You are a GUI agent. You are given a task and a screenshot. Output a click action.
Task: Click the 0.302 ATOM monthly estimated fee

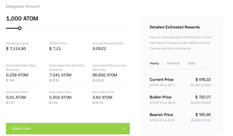(x=60, y=98)
